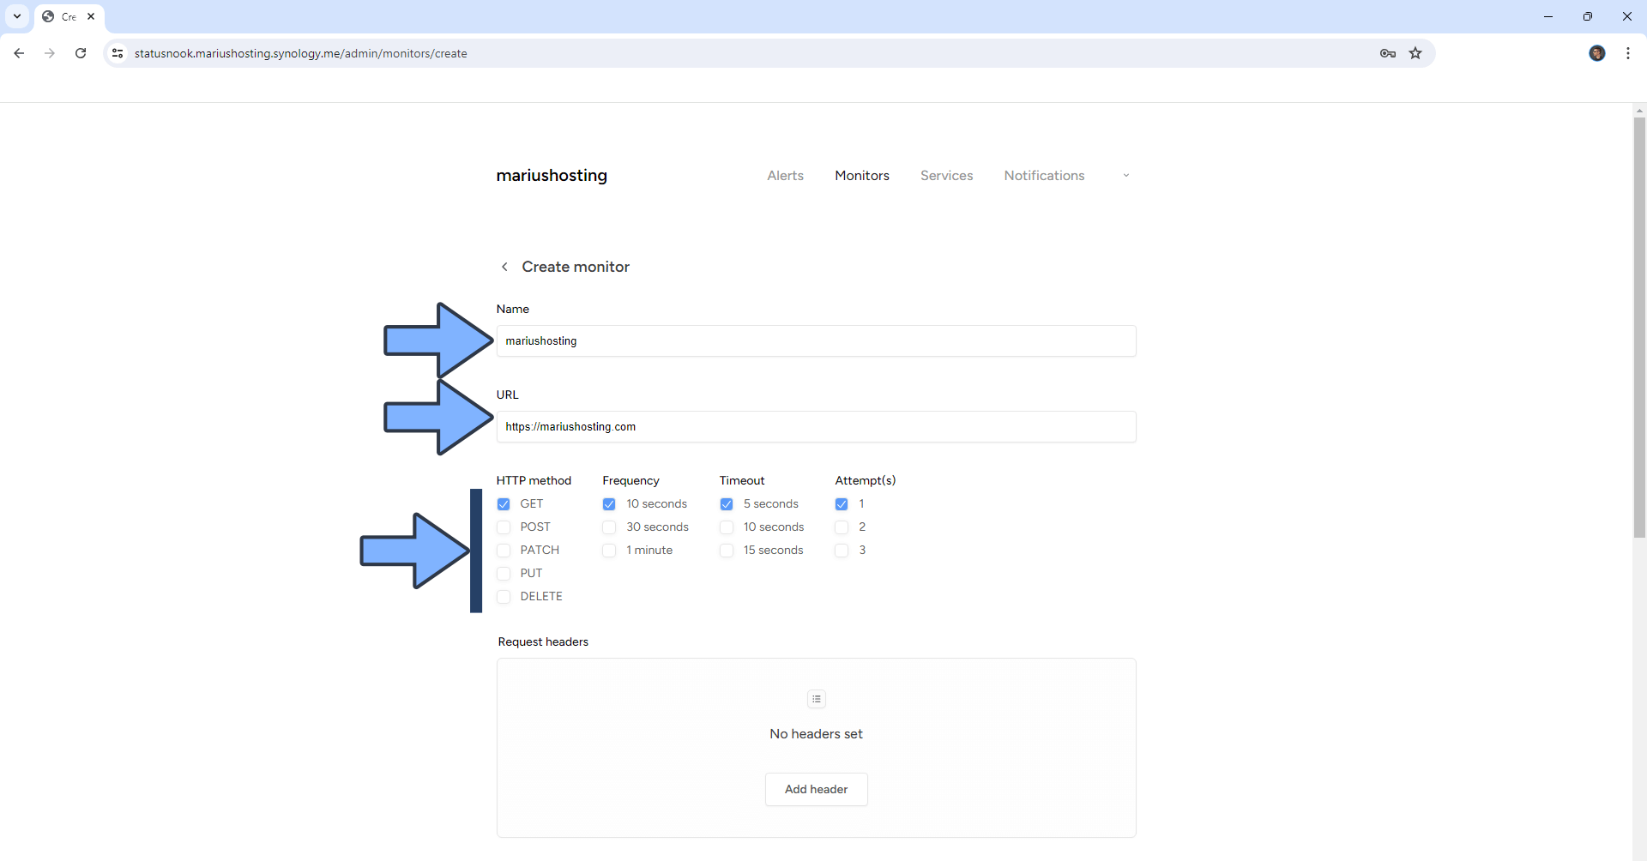Click the browser back arrow
The height and width of the screenshot is (861, 1647).
[x=19, y=53]
